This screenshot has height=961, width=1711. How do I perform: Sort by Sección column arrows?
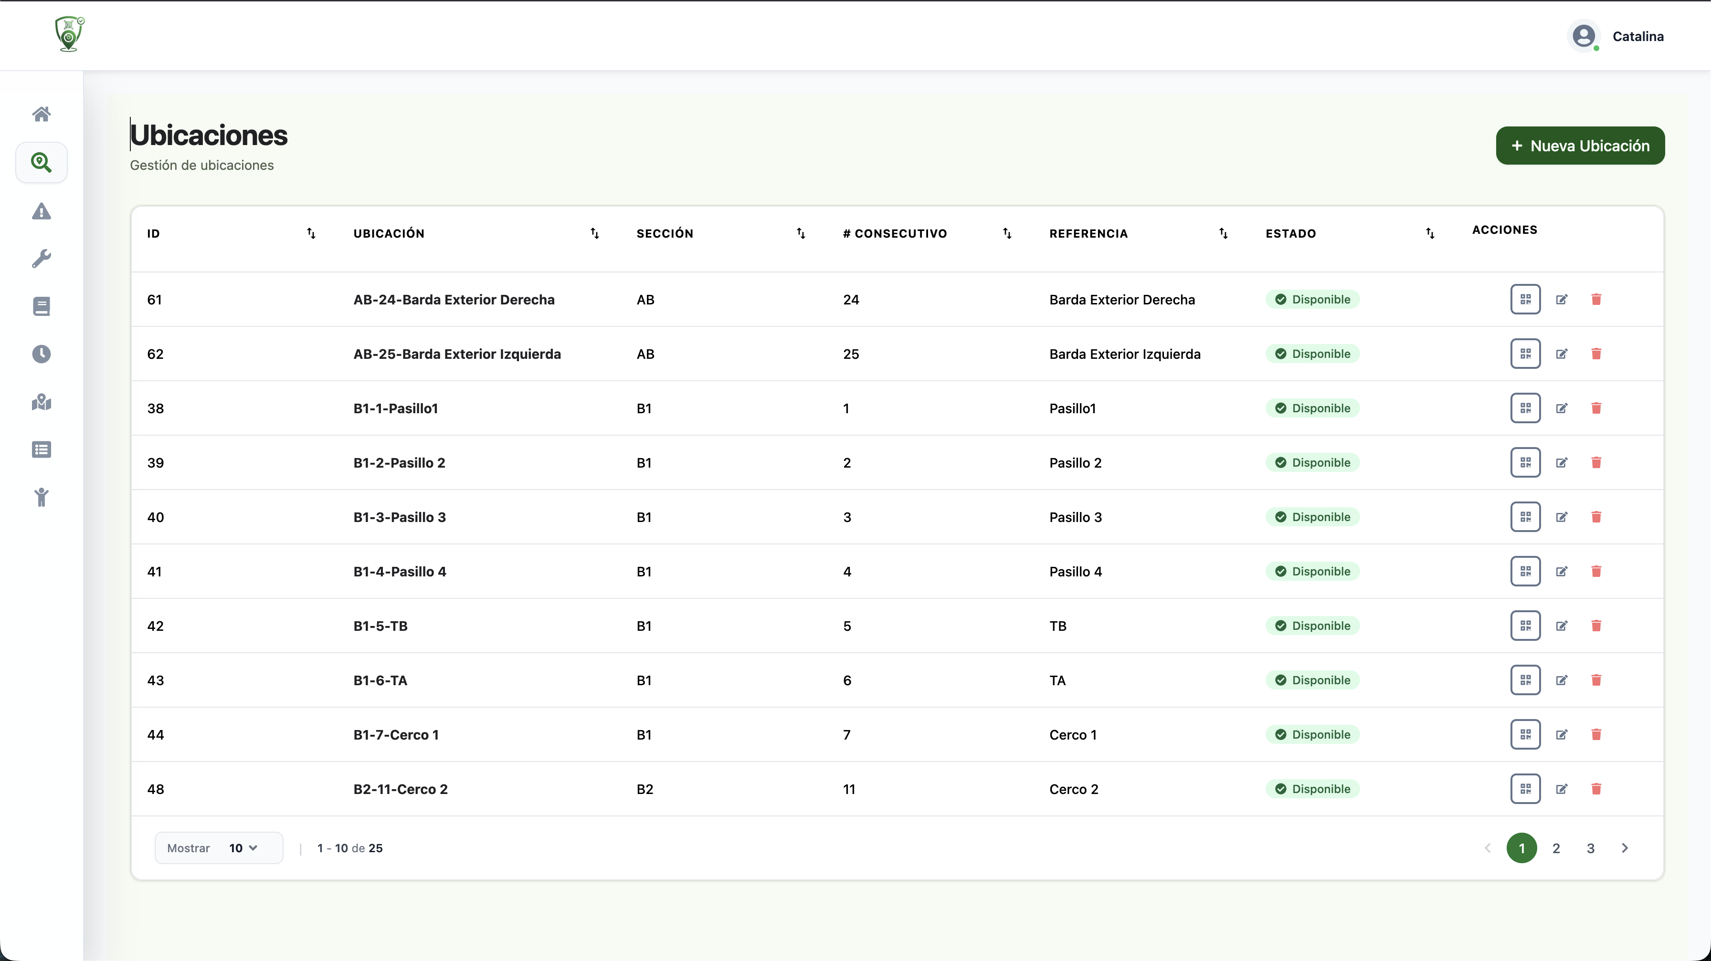coord(801,234)
